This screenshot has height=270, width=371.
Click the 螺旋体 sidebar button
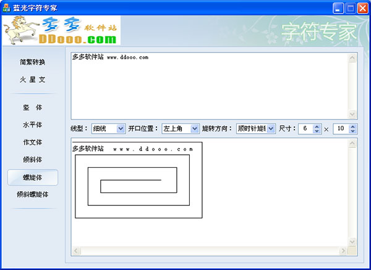[x=33, y=178]
